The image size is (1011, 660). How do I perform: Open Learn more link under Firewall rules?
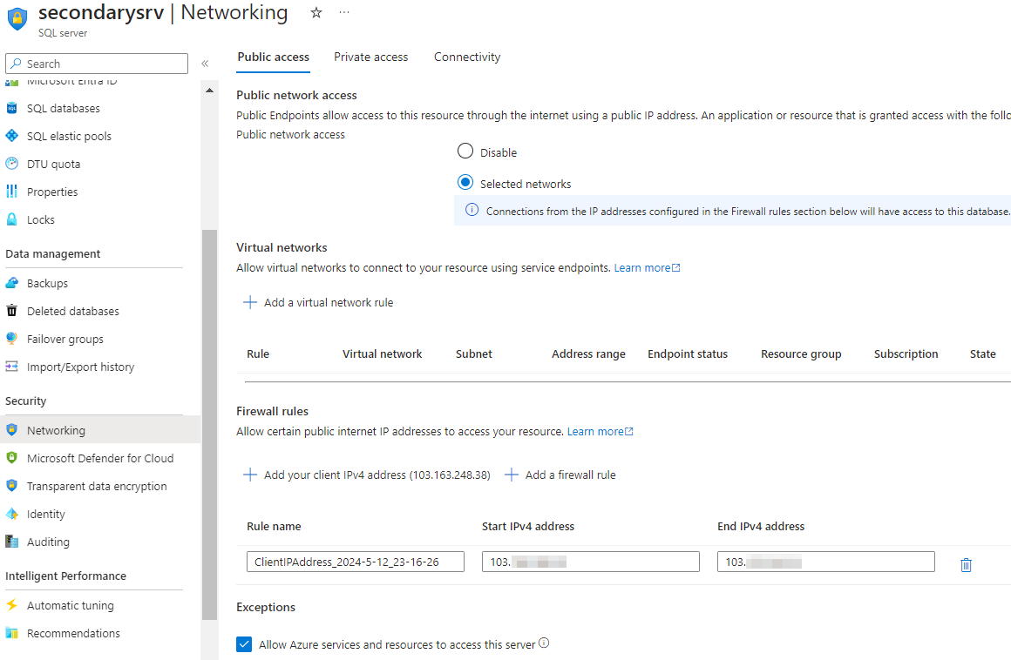click(600, 431)
